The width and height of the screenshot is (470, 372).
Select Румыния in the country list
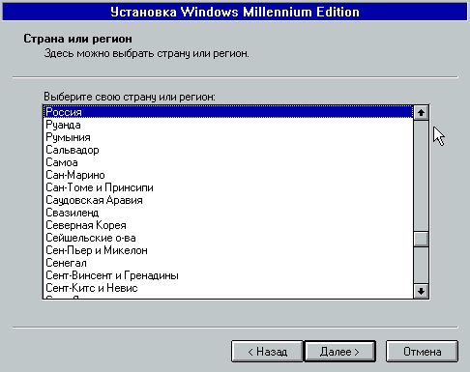[228, 137]
